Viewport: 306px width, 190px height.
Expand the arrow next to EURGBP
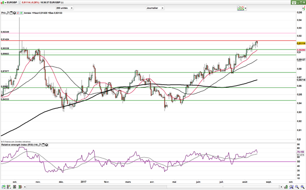[5, 3]
